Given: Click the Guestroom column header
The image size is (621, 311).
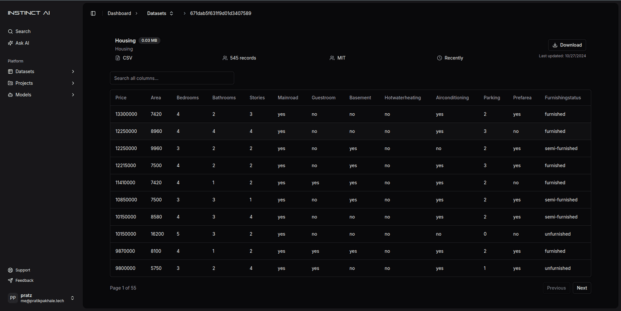Looking at the screenshot, I should pos(323,98).
